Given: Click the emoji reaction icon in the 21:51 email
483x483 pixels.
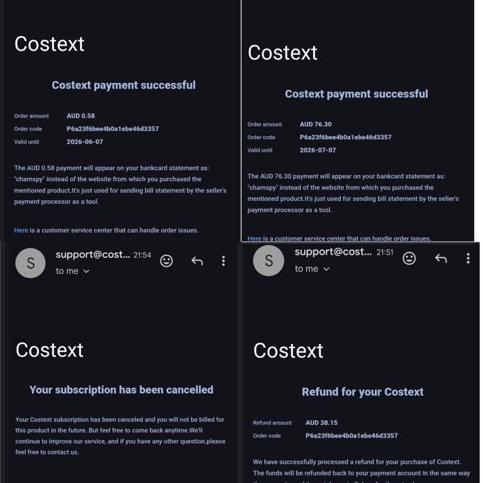Looking at the screenshot, I should point(409,258).
